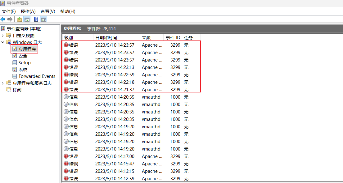Click the 订阅 subscriptions icon
This screenshot has width=343, height=183.
[8, 90]
